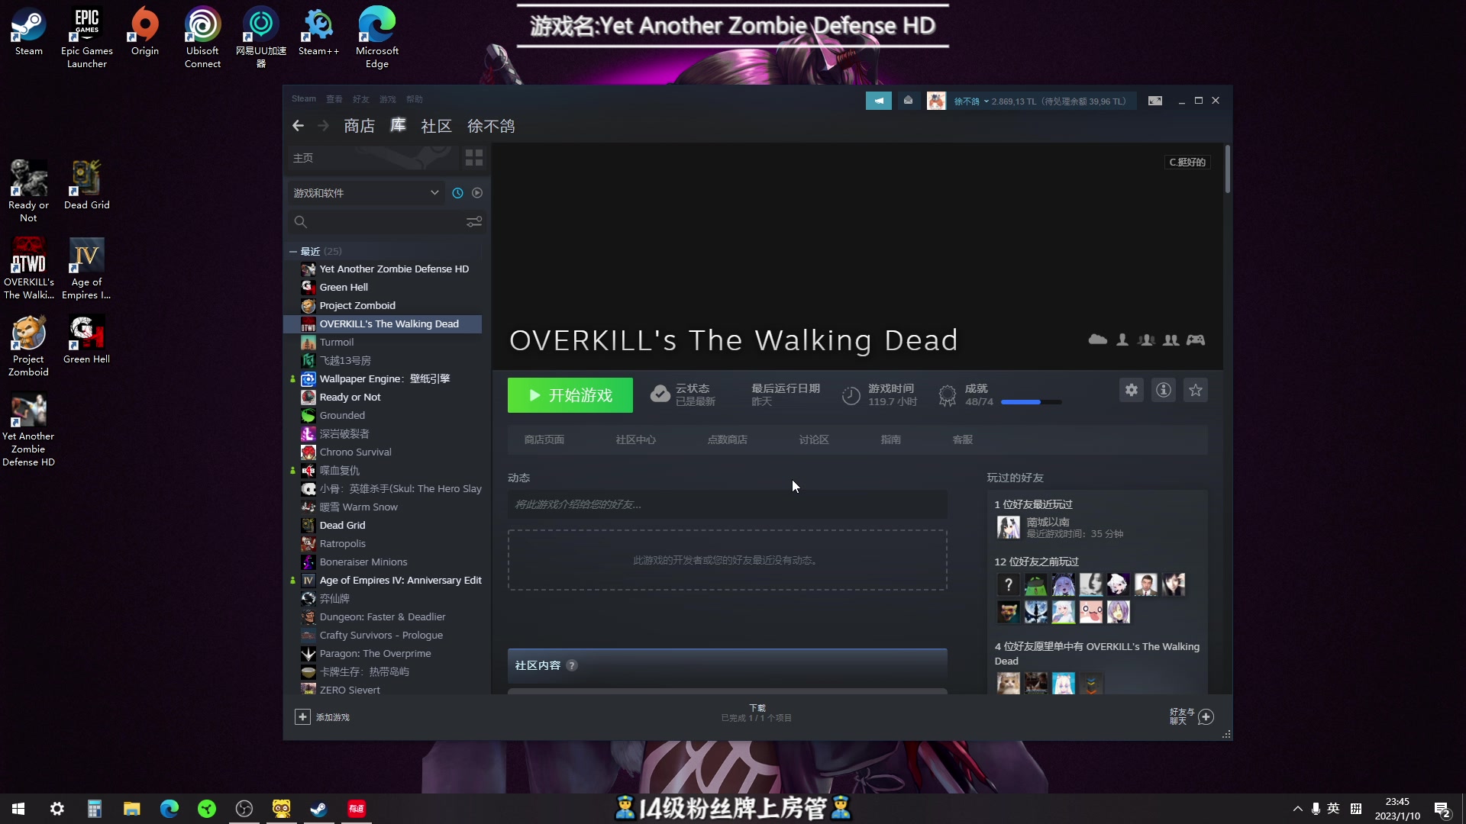Open 好友 menu in title bar
This screenshot has width=1466, height=824.
pyautogui.click(x=361, y=99)
